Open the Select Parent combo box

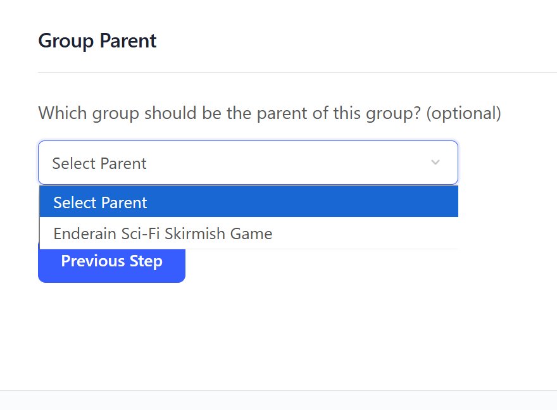pos(247,163)
